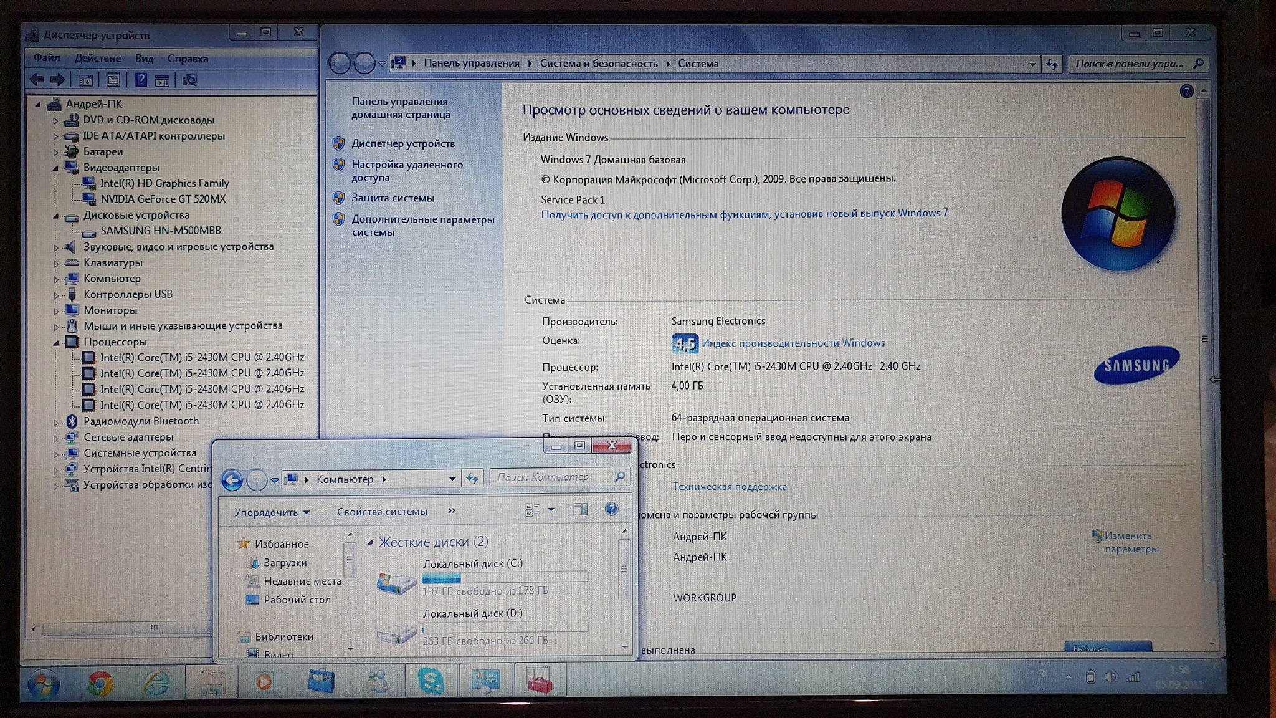Click the scan for hardware changes icon
Image resolution: width=1276 pixels, height=718 pixels.
pos(190,80)
